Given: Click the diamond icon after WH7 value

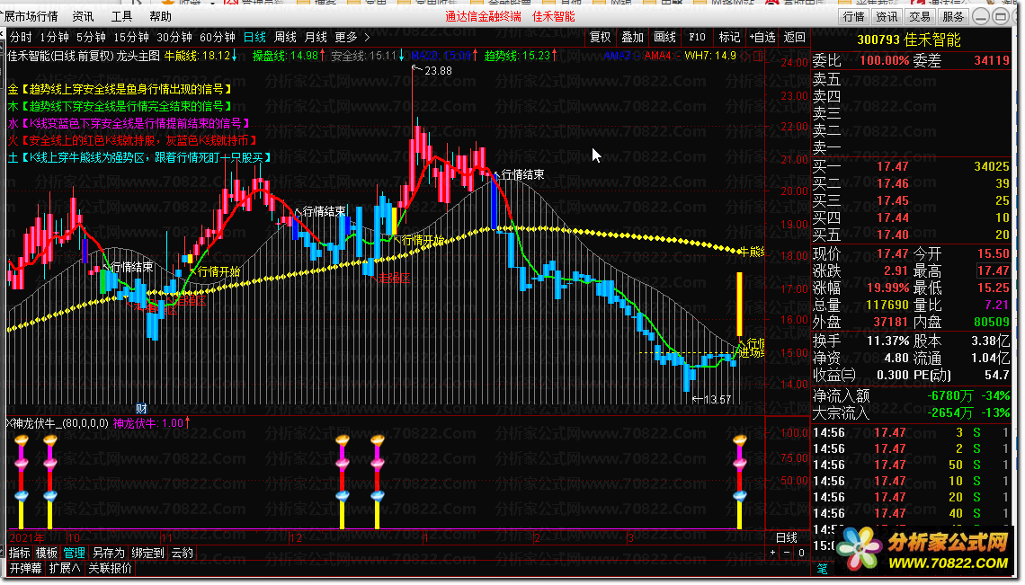Looking at the screenshot, I should 745,57.
